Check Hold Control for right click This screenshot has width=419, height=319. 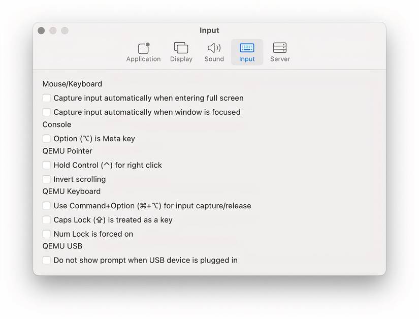pos(47,165)
